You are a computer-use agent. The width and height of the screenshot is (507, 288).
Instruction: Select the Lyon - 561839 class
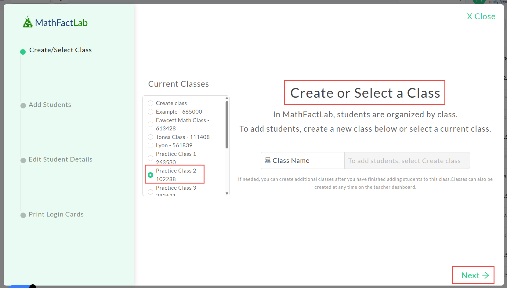click(150, 145)
